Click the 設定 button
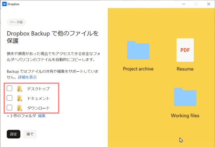215x147 pixels. (x=14, y=134)
